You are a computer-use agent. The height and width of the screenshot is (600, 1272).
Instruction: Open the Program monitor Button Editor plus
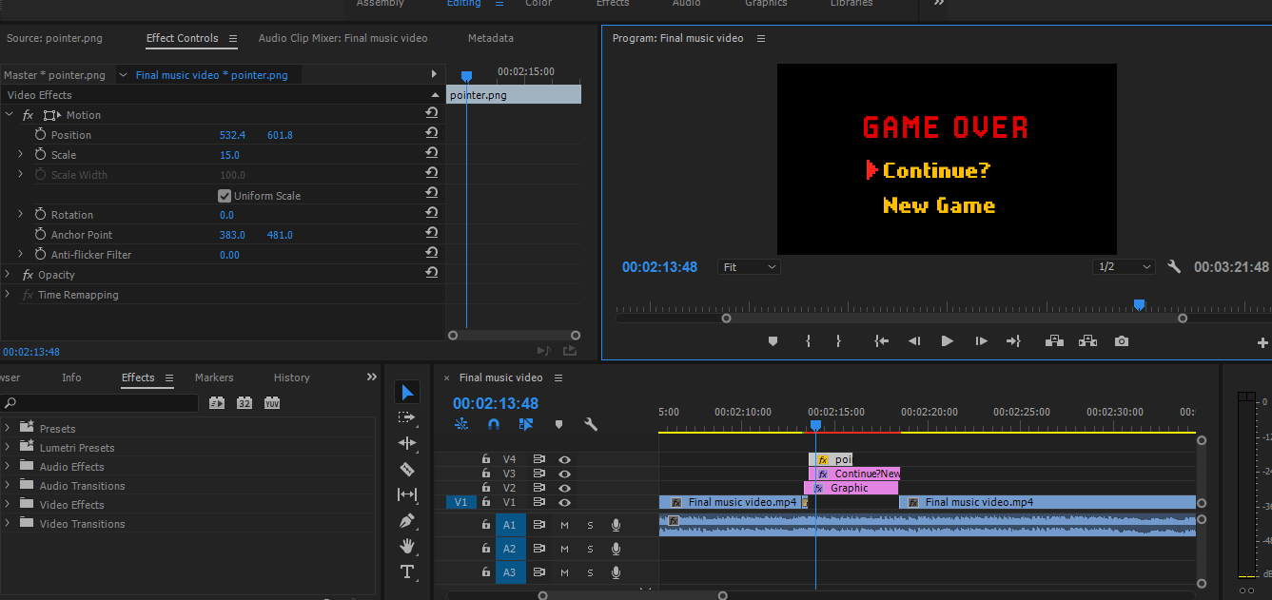tap(1263, 342)
